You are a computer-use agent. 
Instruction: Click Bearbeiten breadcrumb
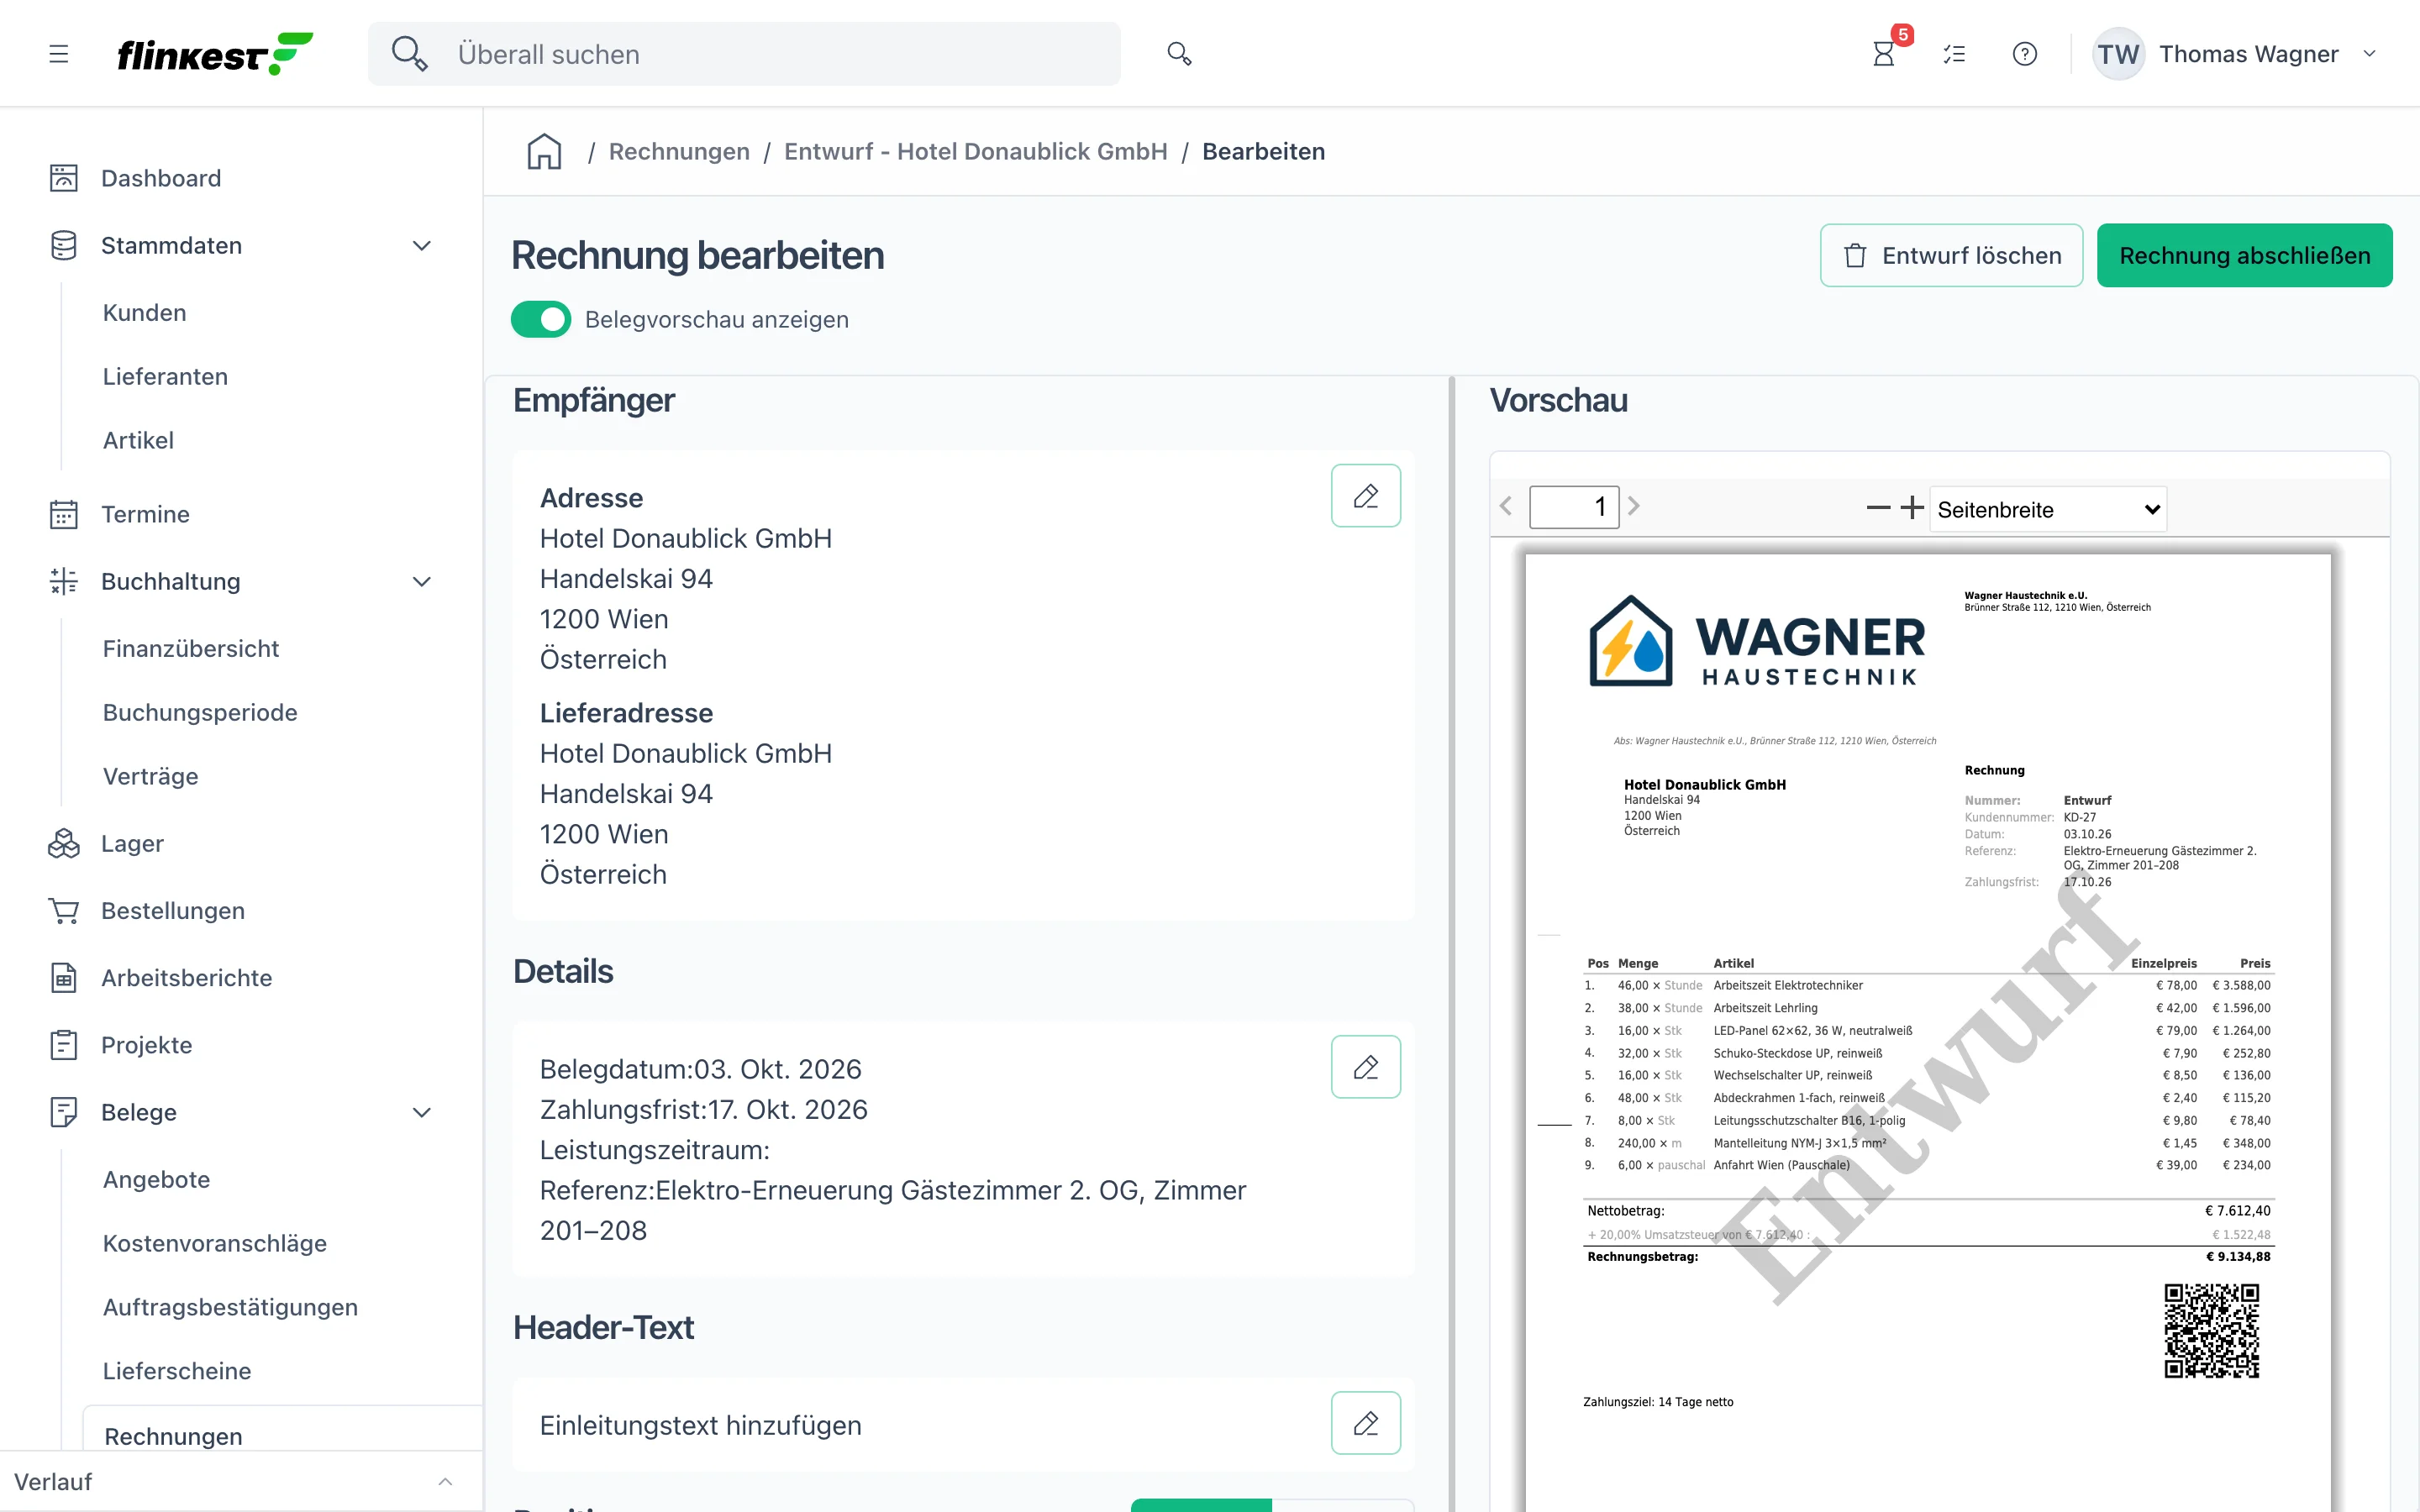[x=1263, y=151]
